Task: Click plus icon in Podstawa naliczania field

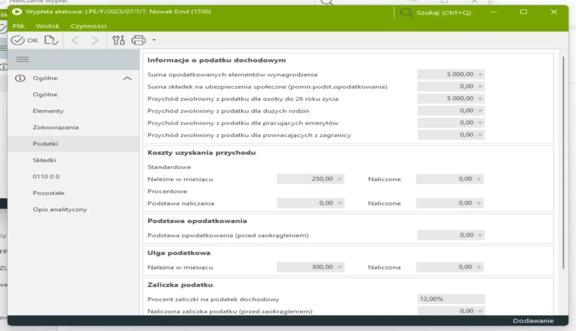Action: pos(339,203)
